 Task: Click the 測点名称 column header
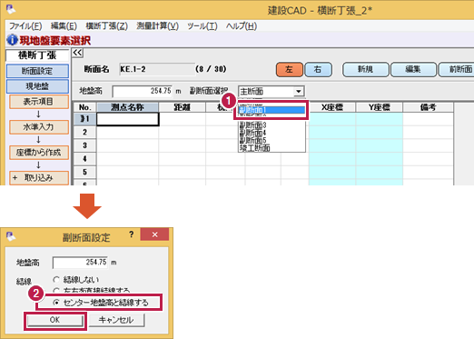pyautogui.click(x=127, y=107)
